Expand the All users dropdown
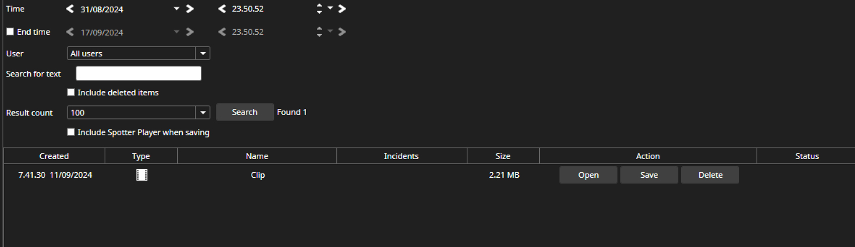The width and height of the screenshot is (855, 247). pos(203,53)
